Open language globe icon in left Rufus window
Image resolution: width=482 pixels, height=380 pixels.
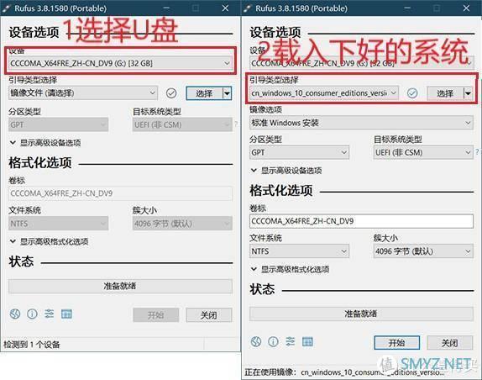pos(15,314)
